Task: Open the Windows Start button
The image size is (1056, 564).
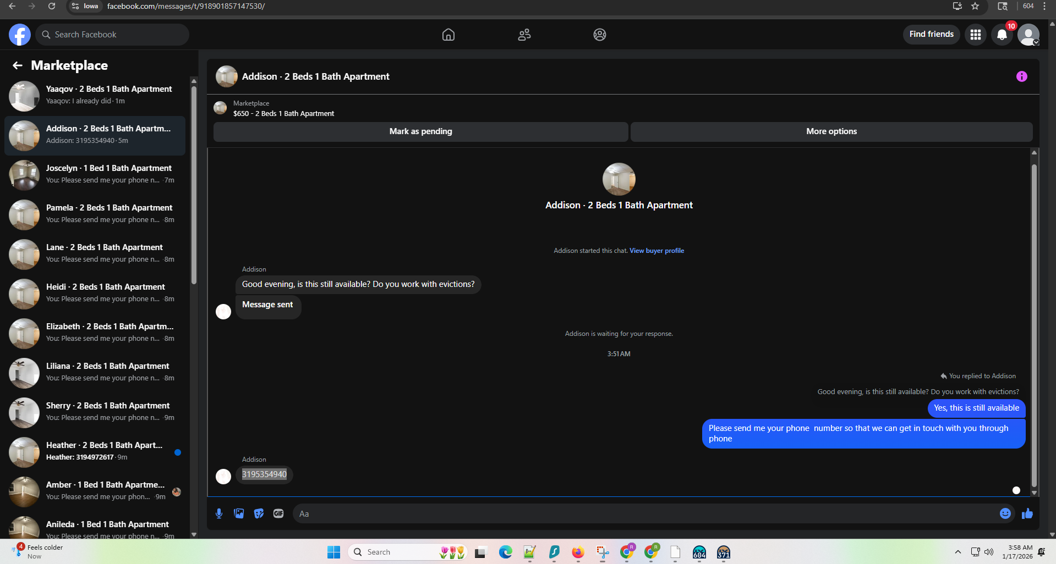Action: pyautogui.click(x=333, y=552)
